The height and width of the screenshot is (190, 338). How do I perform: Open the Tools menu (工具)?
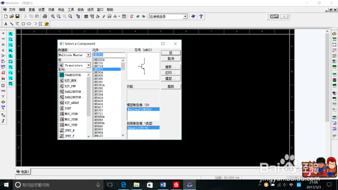(71, 10)
